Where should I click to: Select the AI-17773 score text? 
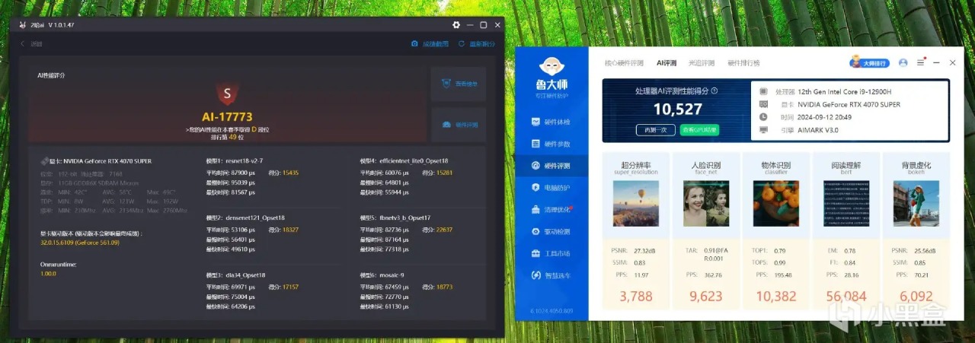coord(226,117)
